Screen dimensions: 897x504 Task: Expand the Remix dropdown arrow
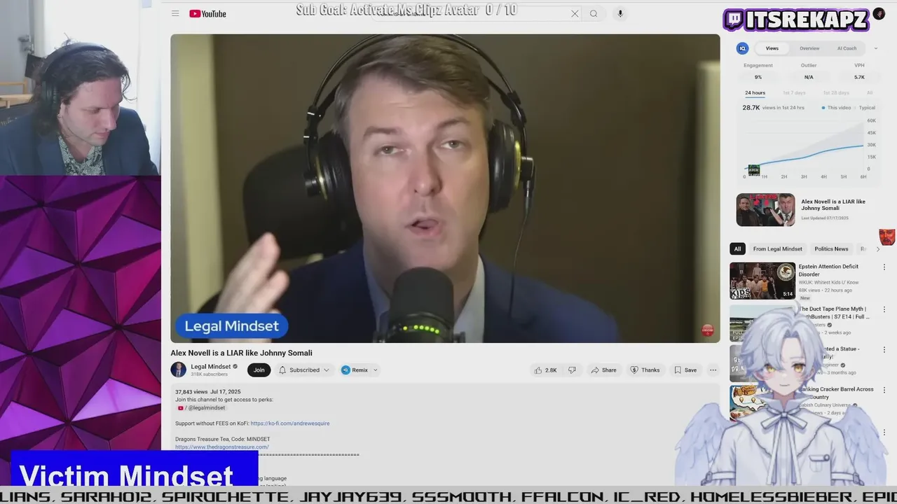[x=375, y=370]
